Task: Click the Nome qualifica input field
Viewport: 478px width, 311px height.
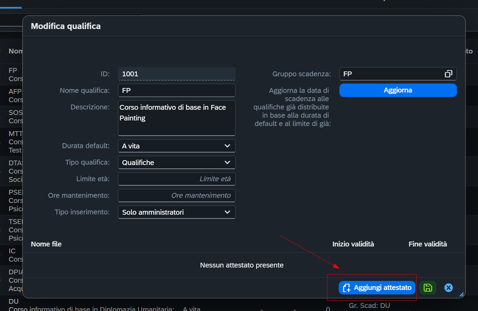Action: point(177,90)
